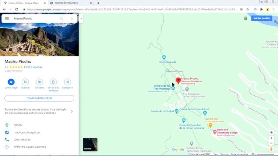Show my location on the map
278x156 pixels.
pyautogui.click(x=271, y=132)
